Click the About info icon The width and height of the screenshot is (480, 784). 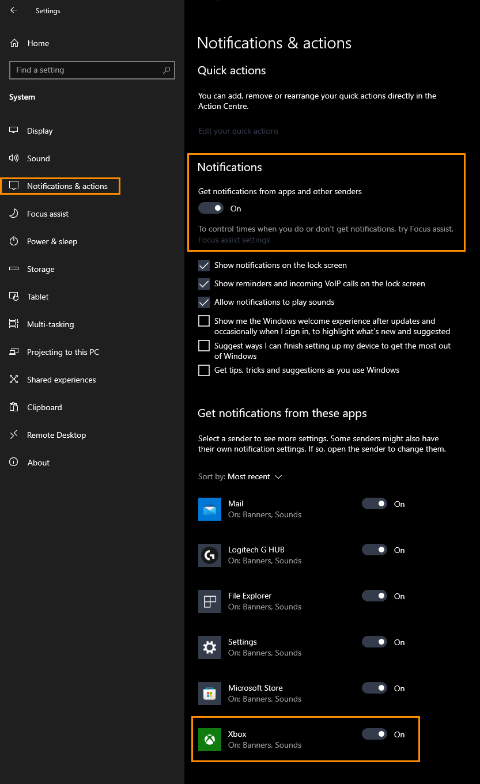[x=14, y=463]
